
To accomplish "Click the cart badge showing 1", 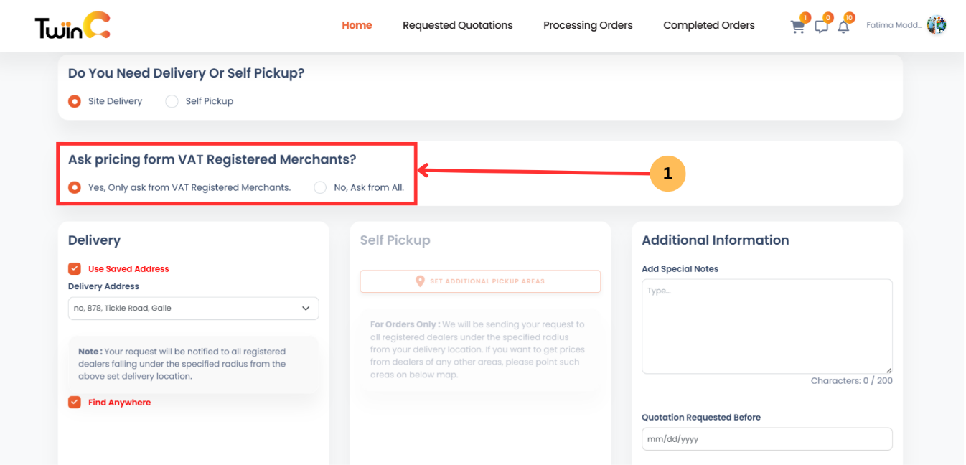I will [805, 17].
